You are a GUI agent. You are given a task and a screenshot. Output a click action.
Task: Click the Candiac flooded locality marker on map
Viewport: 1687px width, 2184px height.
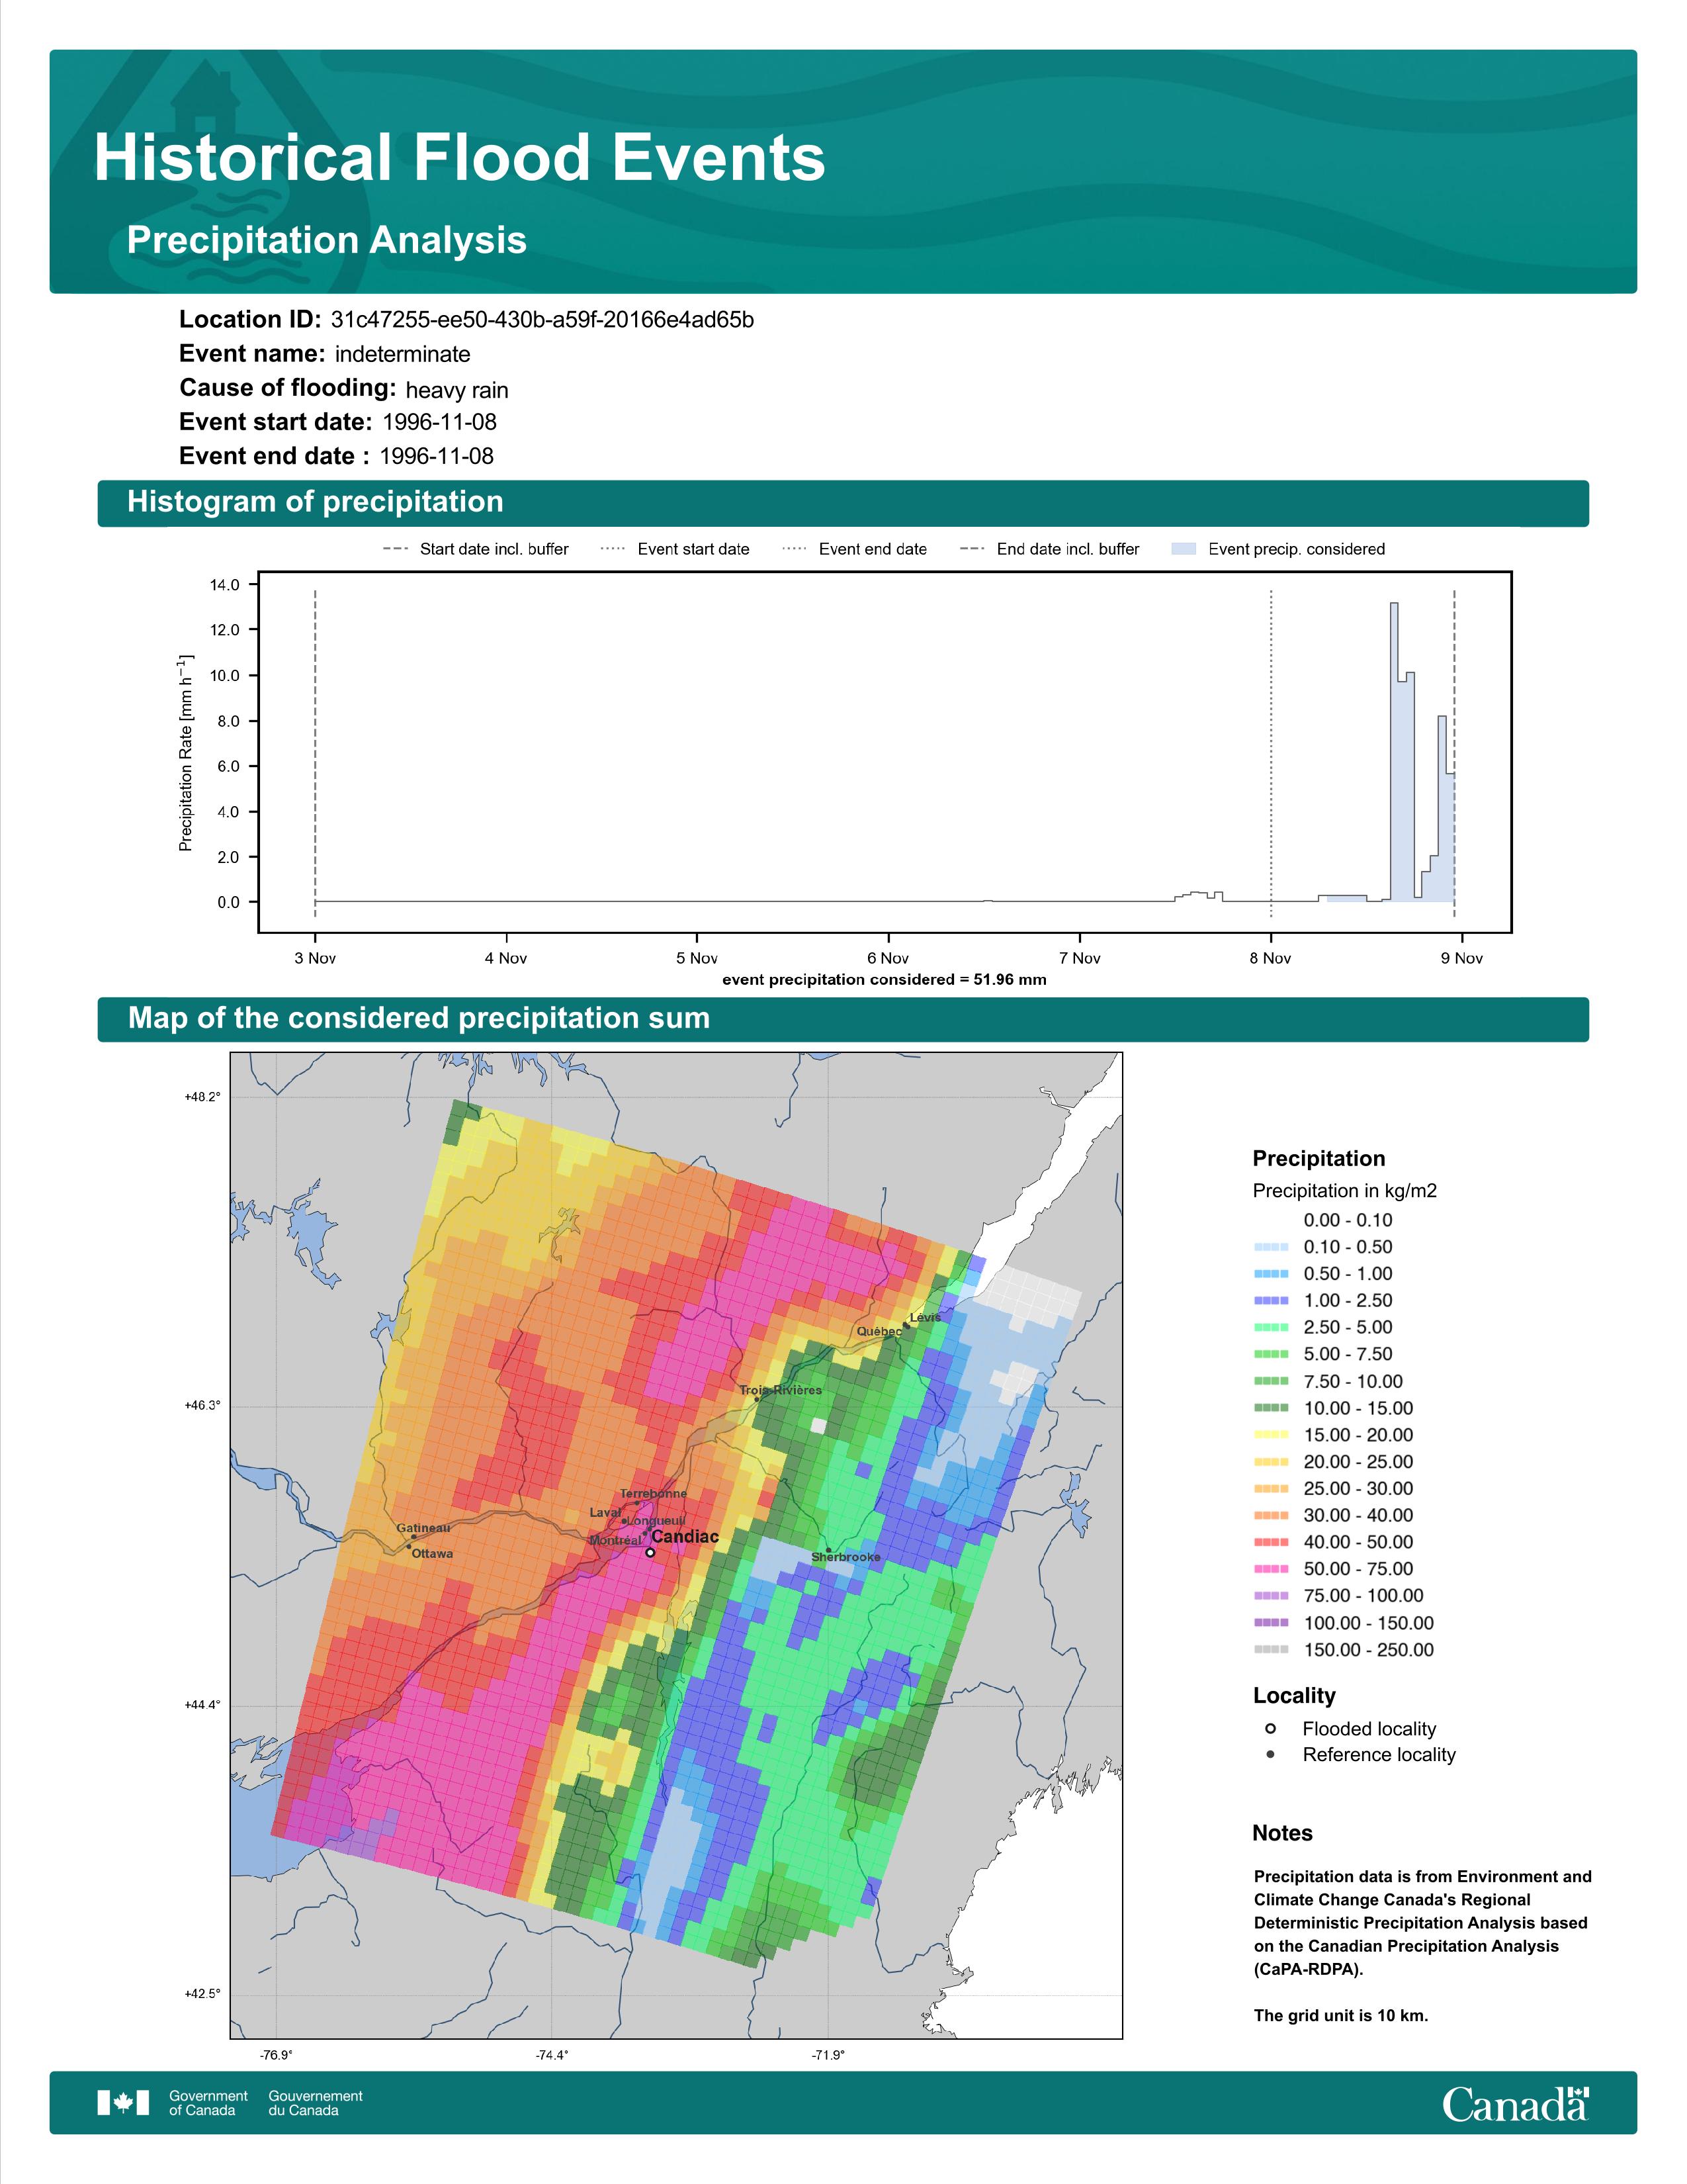(650, 1553)
